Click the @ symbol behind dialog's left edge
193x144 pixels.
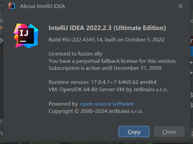[x=1, y=40]
